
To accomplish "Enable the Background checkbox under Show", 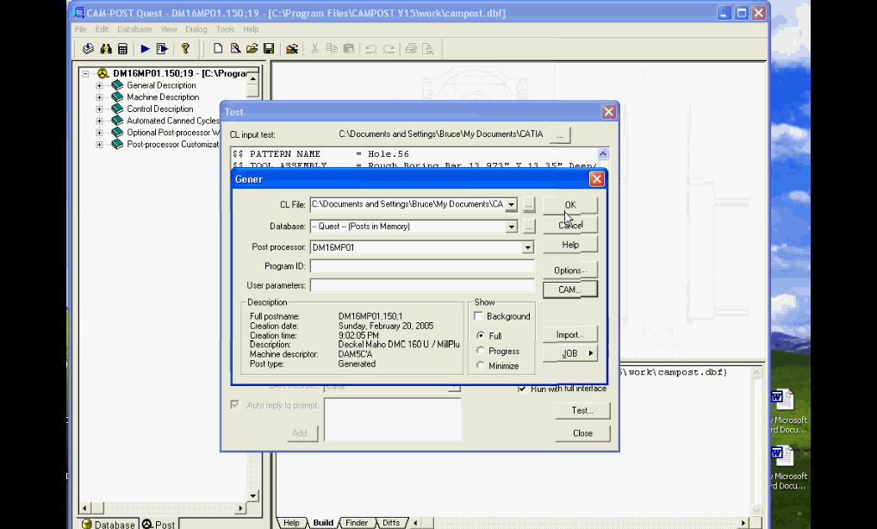I will [478, 316].
